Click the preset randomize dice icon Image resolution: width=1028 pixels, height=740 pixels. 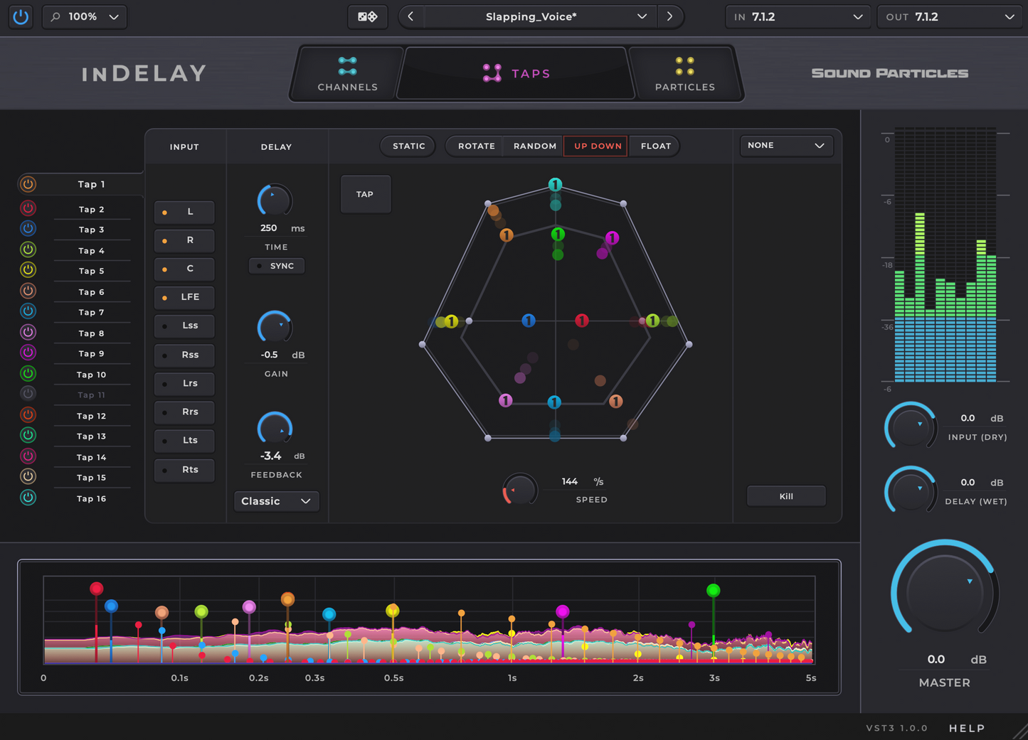click(367, 16)
